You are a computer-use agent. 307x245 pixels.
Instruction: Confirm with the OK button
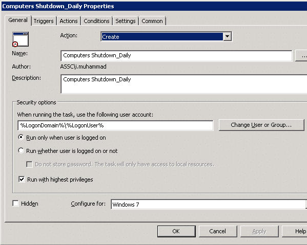point(176,231)
